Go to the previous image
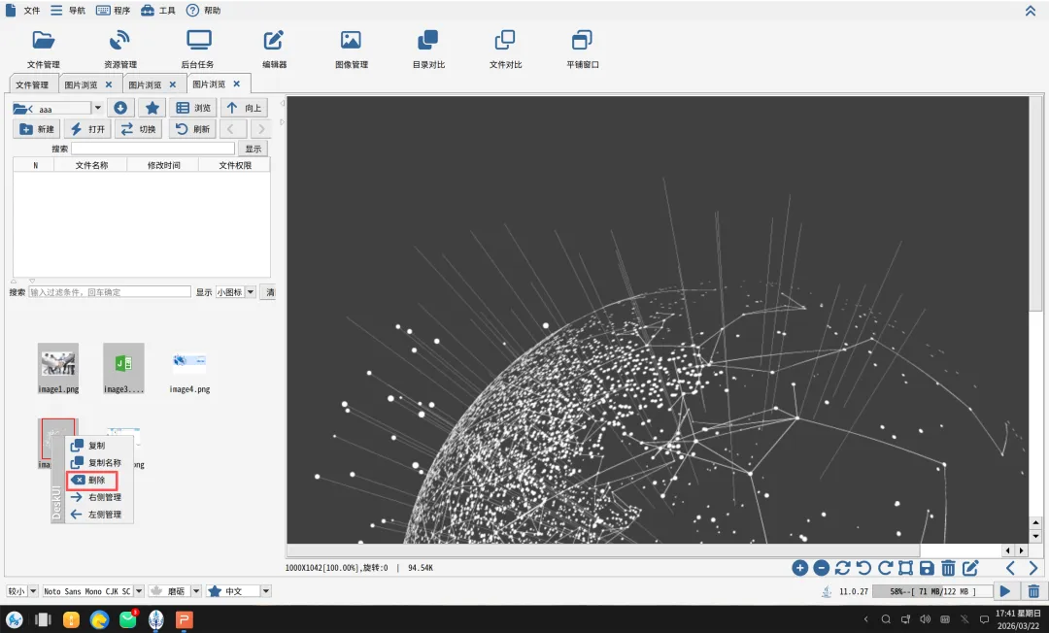The width and height of the screenshot is (1049, 633). pyautogui.click(x=1010, y=568)
